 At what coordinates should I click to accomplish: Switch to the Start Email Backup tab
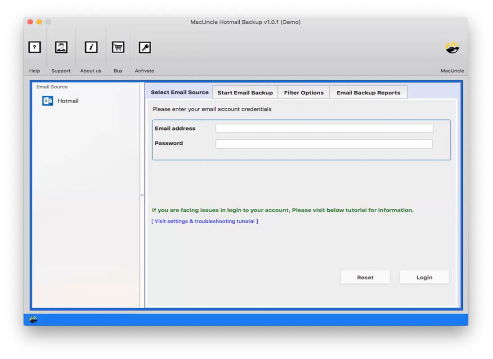[x=245, y=92]
